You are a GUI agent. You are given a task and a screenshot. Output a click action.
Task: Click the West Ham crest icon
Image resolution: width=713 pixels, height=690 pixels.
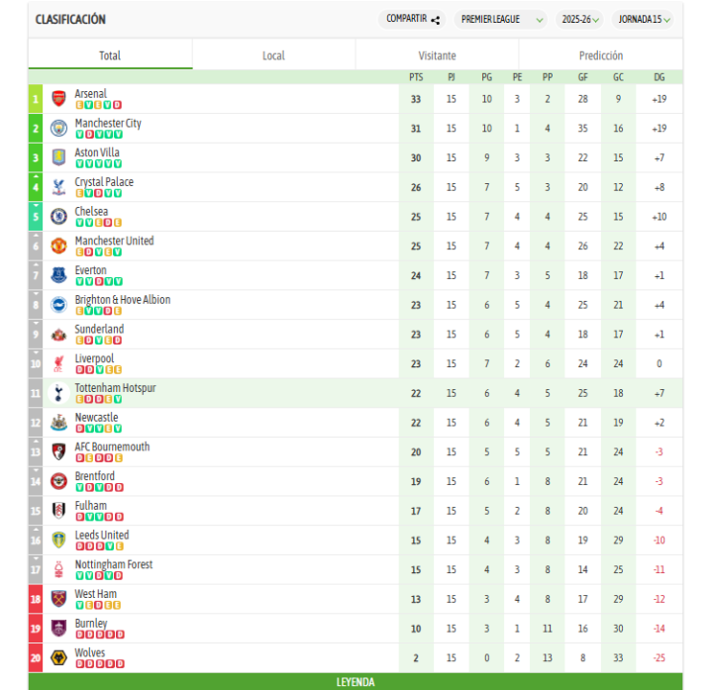(58, 599)
